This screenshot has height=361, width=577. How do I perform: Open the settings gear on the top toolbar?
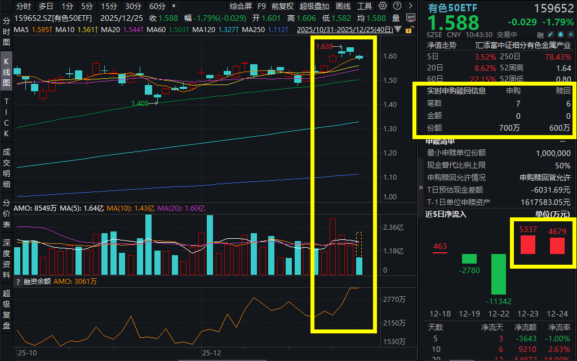(x=381, y=6)
